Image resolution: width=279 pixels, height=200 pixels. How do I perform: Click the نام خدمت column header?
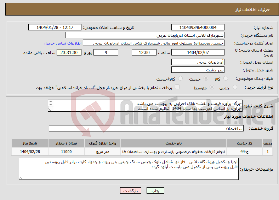[x=173, y=143]
